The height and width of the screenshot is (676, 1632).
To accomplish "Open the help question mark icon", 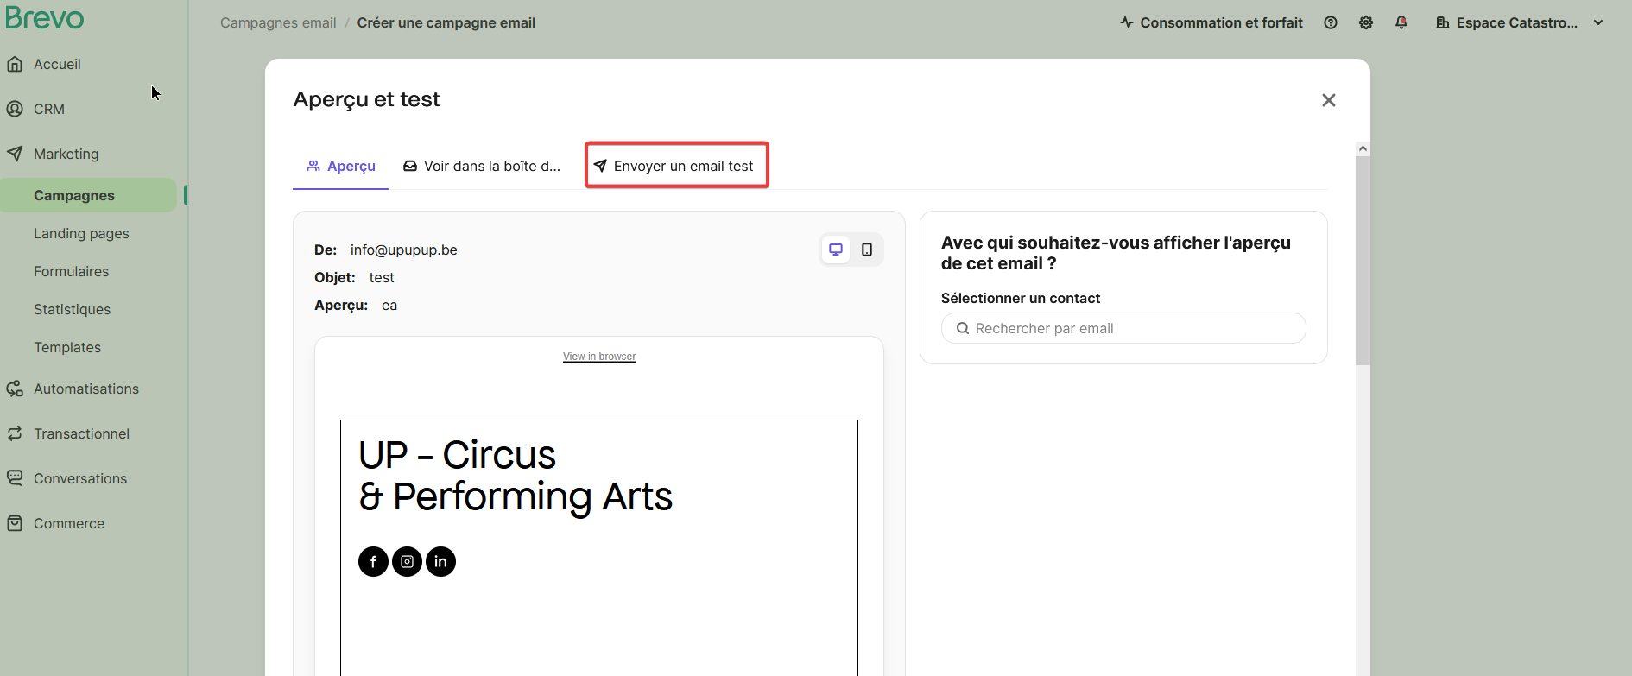I will pyautogui.click(x=1330, y=23).
